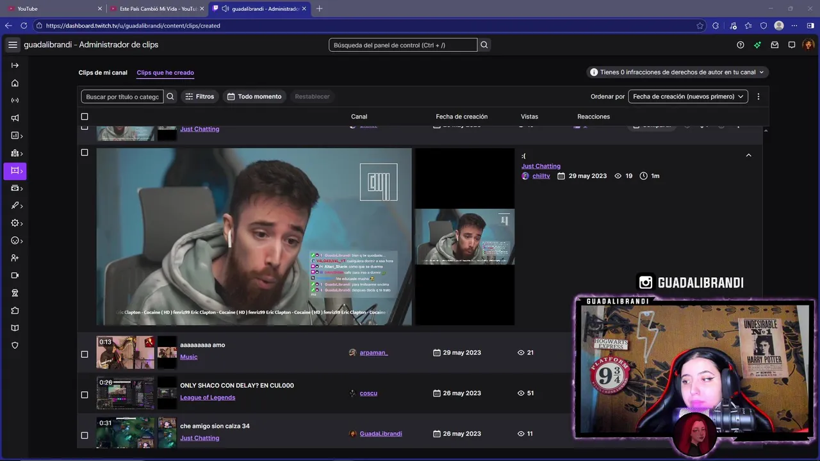
Task: Switch to the YouTube browser tab
Action: click(53, 8)
